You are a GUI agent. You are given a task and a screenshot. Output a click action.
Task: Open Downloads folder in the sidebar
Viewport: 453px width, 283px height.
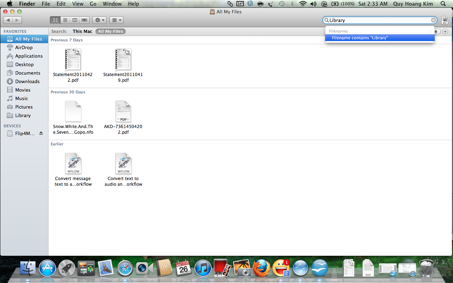point(24,81)
